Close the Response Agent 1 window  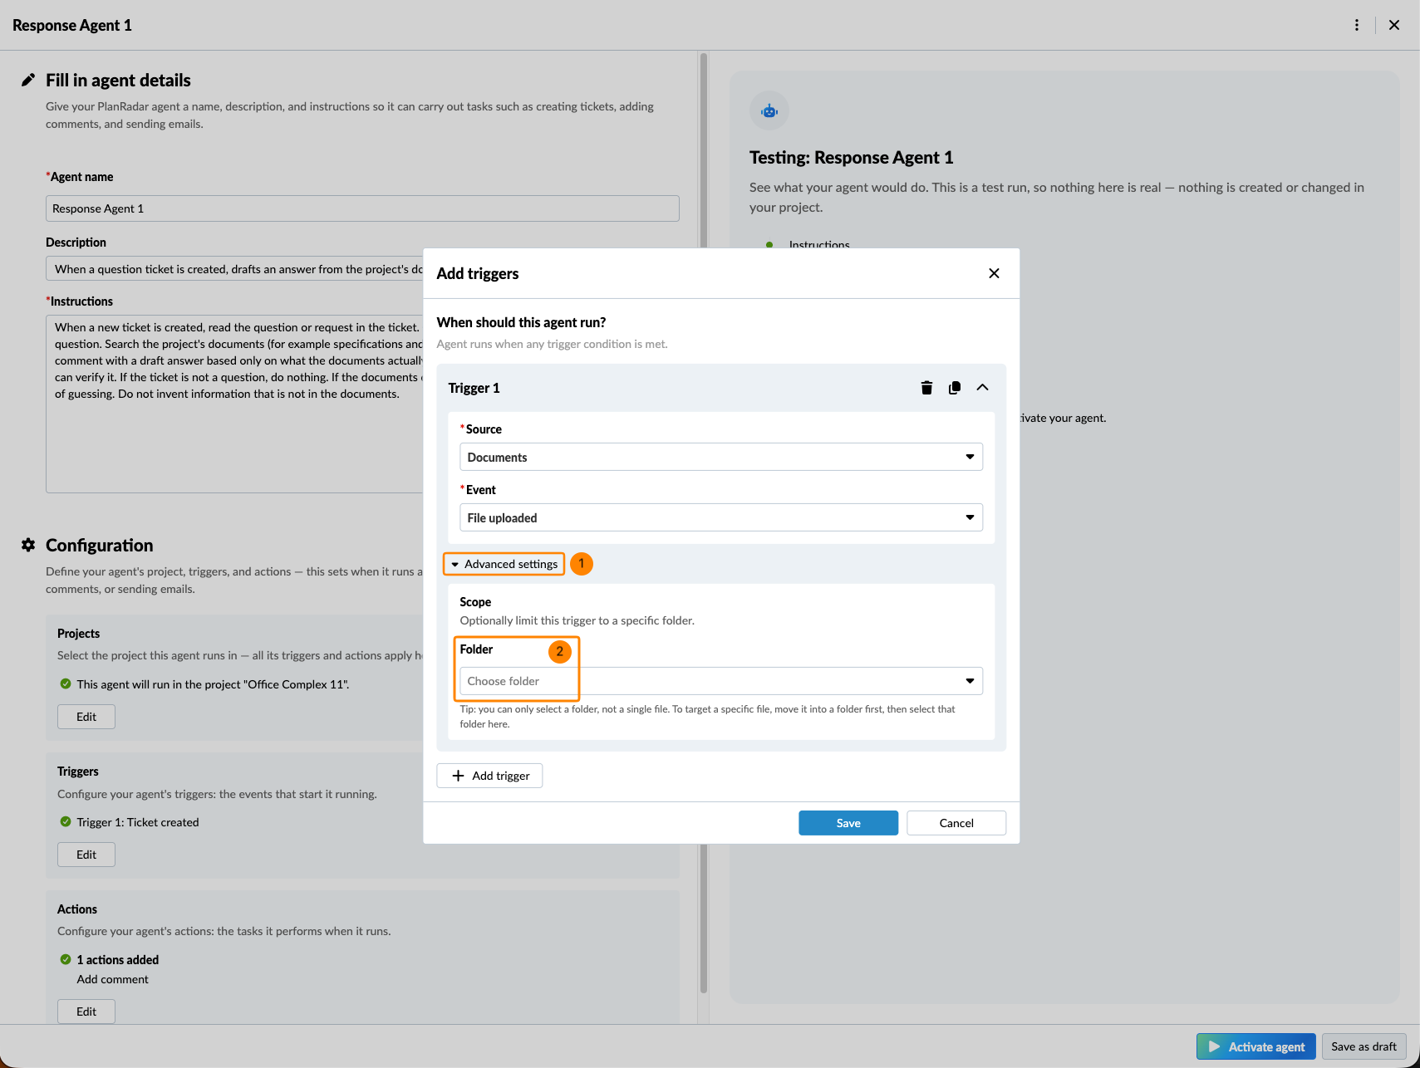[x=1394, y=25]
